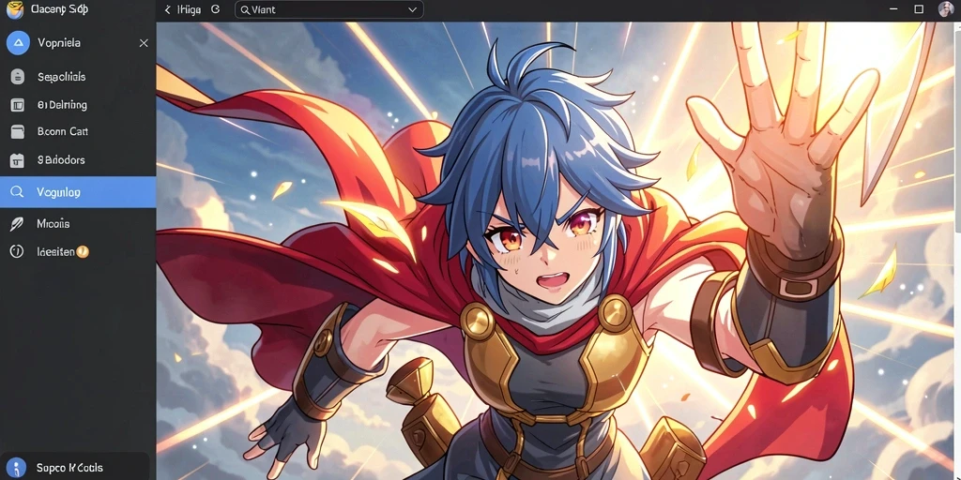Screen dimensions: 961x480
Task: Click the Bconn Cart icon
Action: point(17,131)
